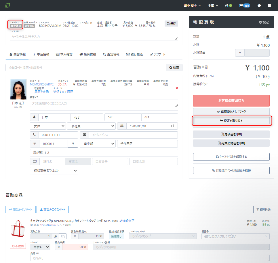Open the hamburger menu icon
The height and width of the screenshot is (263, 278).
[269, 6]
